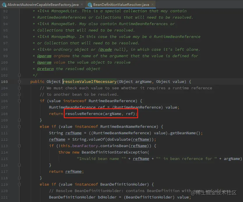Close the BeanDefinitionValueResolver.java tab

point(152,4)
